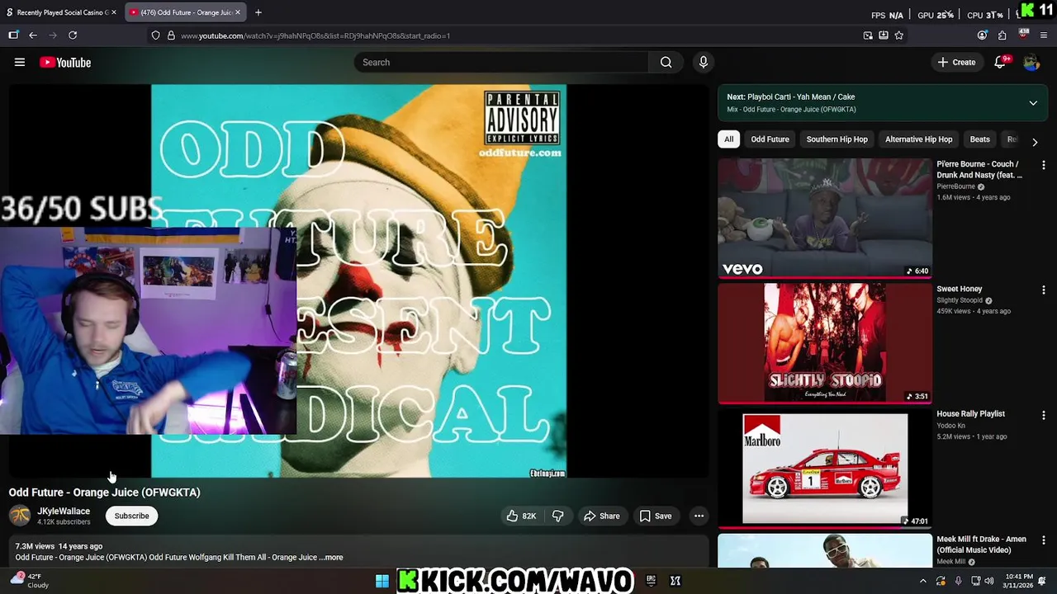Open the JKyleWallace channel name link

pyautogui.click(x=64, y=511)
